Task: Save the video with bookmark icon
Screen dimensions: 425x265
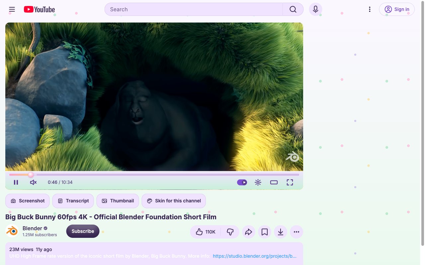Action: pos(265,232)
